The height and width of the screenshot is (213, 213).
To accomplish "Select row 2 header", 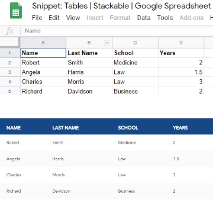I will (10, 63).
